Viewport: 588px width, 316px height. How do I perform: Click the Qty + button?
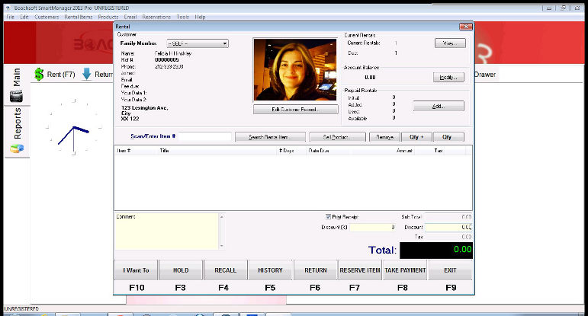[x=417, y=137]
